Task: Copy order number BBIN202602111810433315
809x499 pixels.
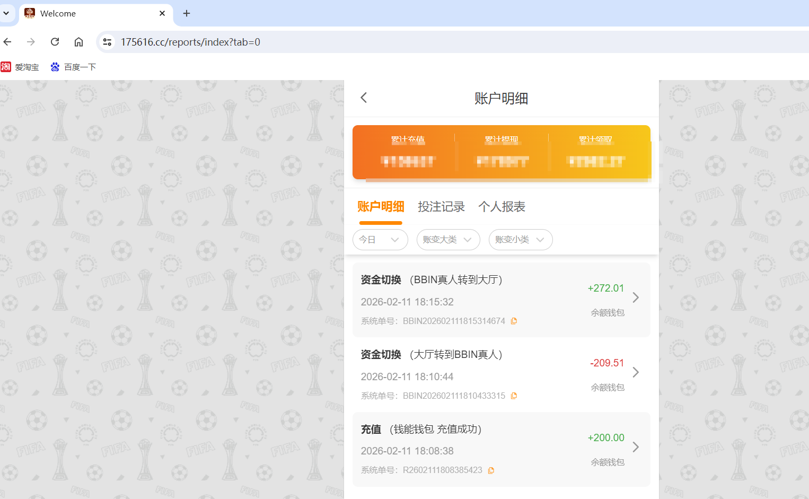Action: click(514, 395)
